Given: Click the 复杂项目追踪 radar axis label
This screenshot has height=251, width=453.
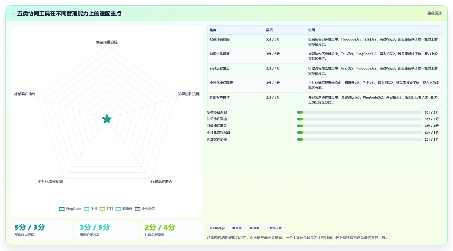Looking at the screenshot, I should tap(107, 42).
